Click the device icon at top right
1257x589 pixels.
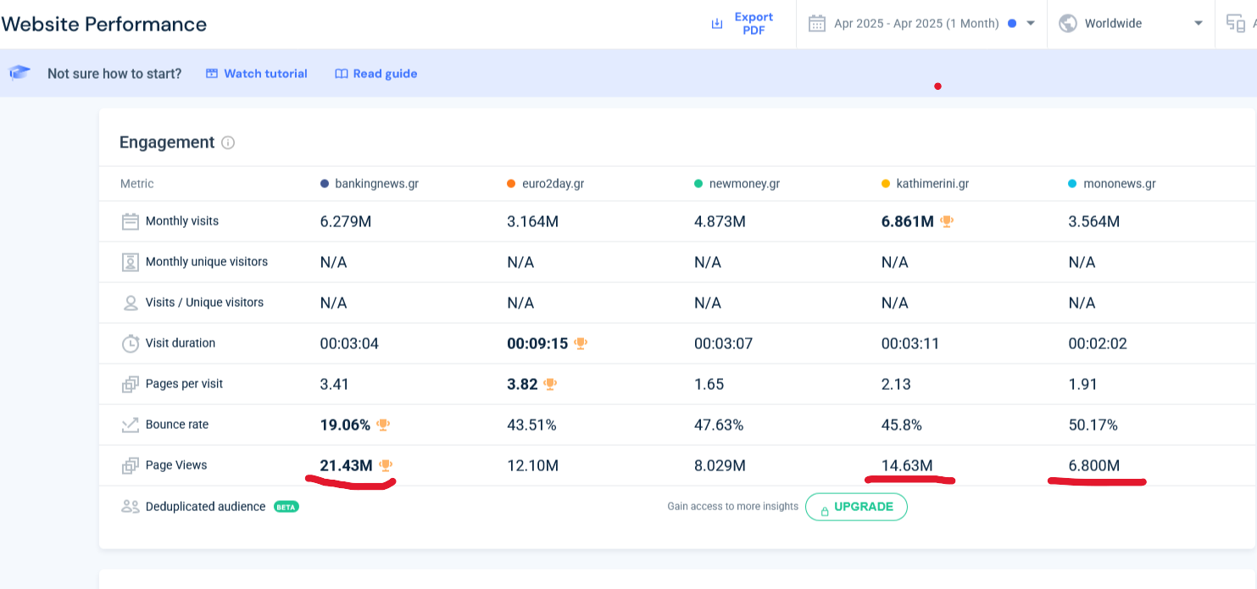point(1236,24)
